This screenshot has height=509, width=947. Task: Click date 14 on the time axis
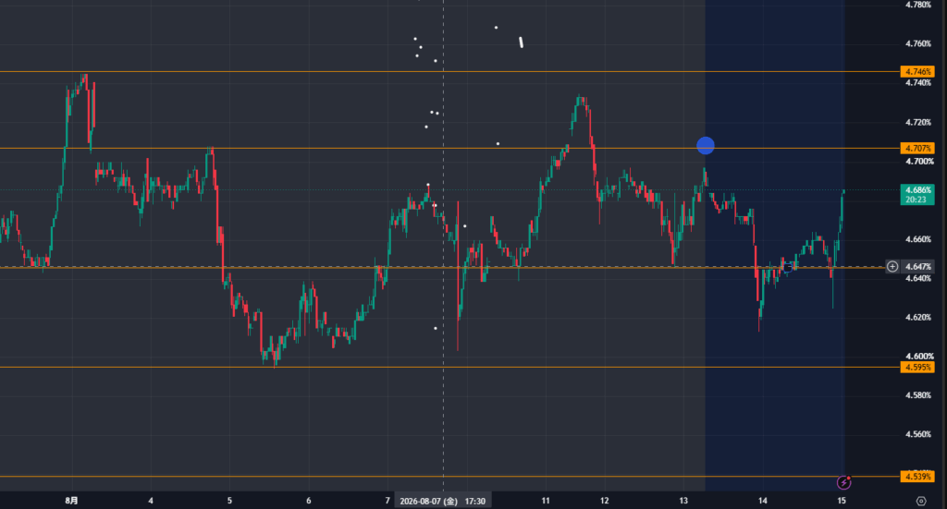point(763,501)
